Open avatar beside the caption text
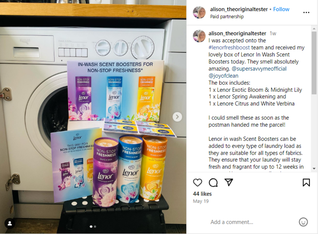Viewport: 318px width, 234px height. click(199, 36)
